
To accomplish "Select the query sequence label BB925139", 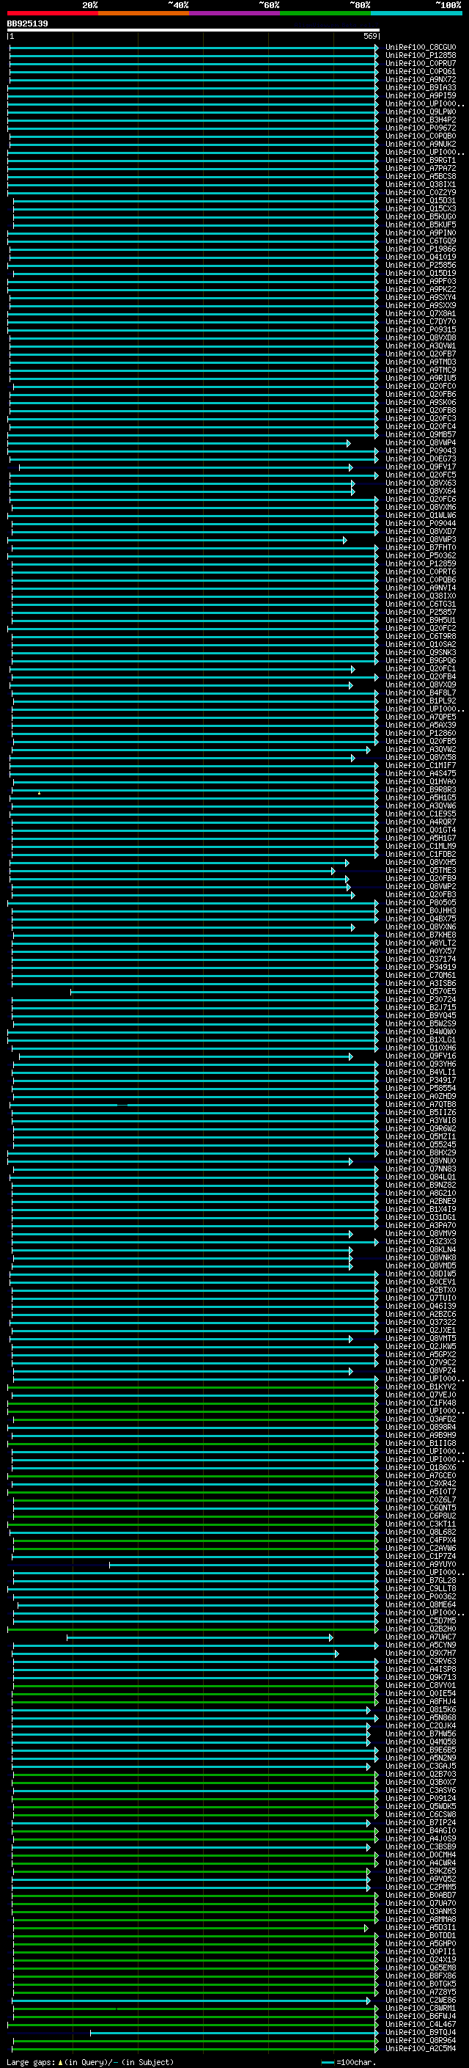I will click(27, 23).
